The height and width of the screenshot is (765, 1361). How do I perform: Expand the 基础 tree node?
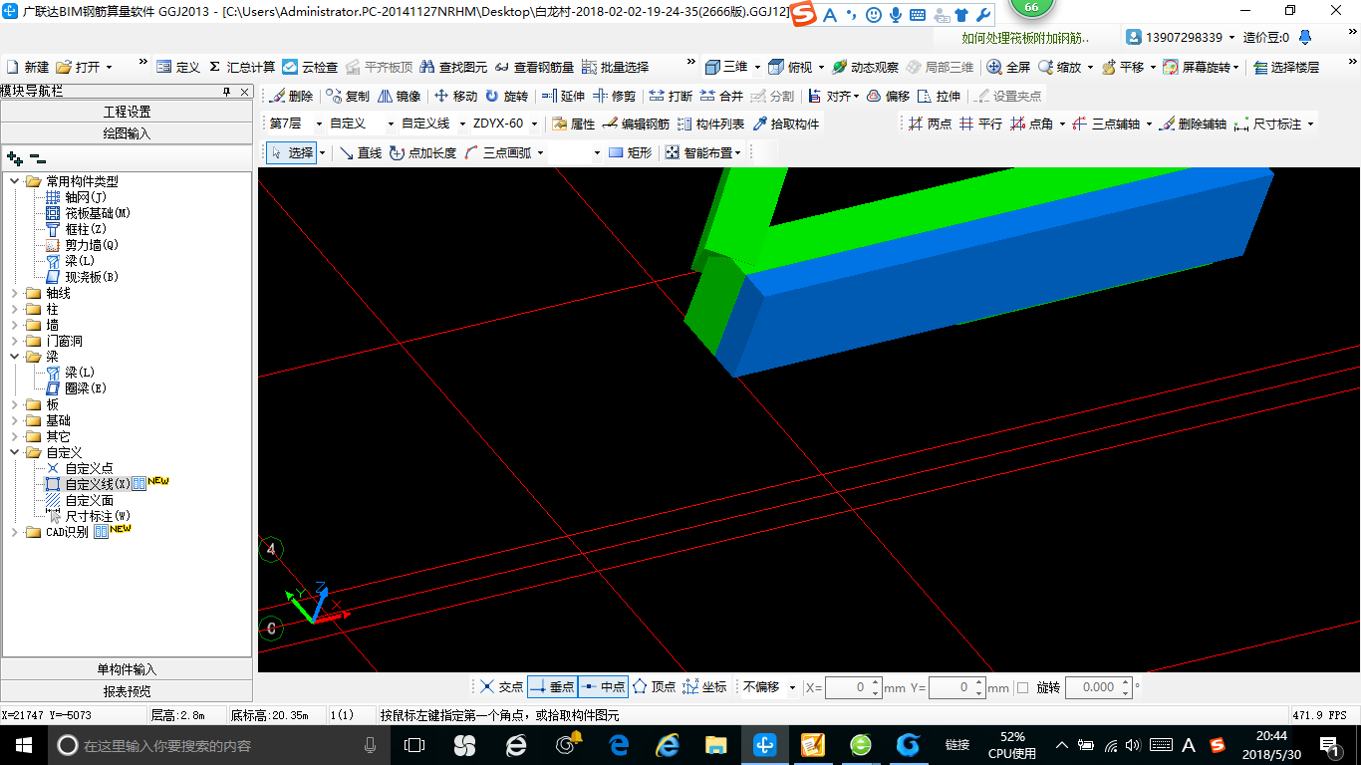[15, 420]
